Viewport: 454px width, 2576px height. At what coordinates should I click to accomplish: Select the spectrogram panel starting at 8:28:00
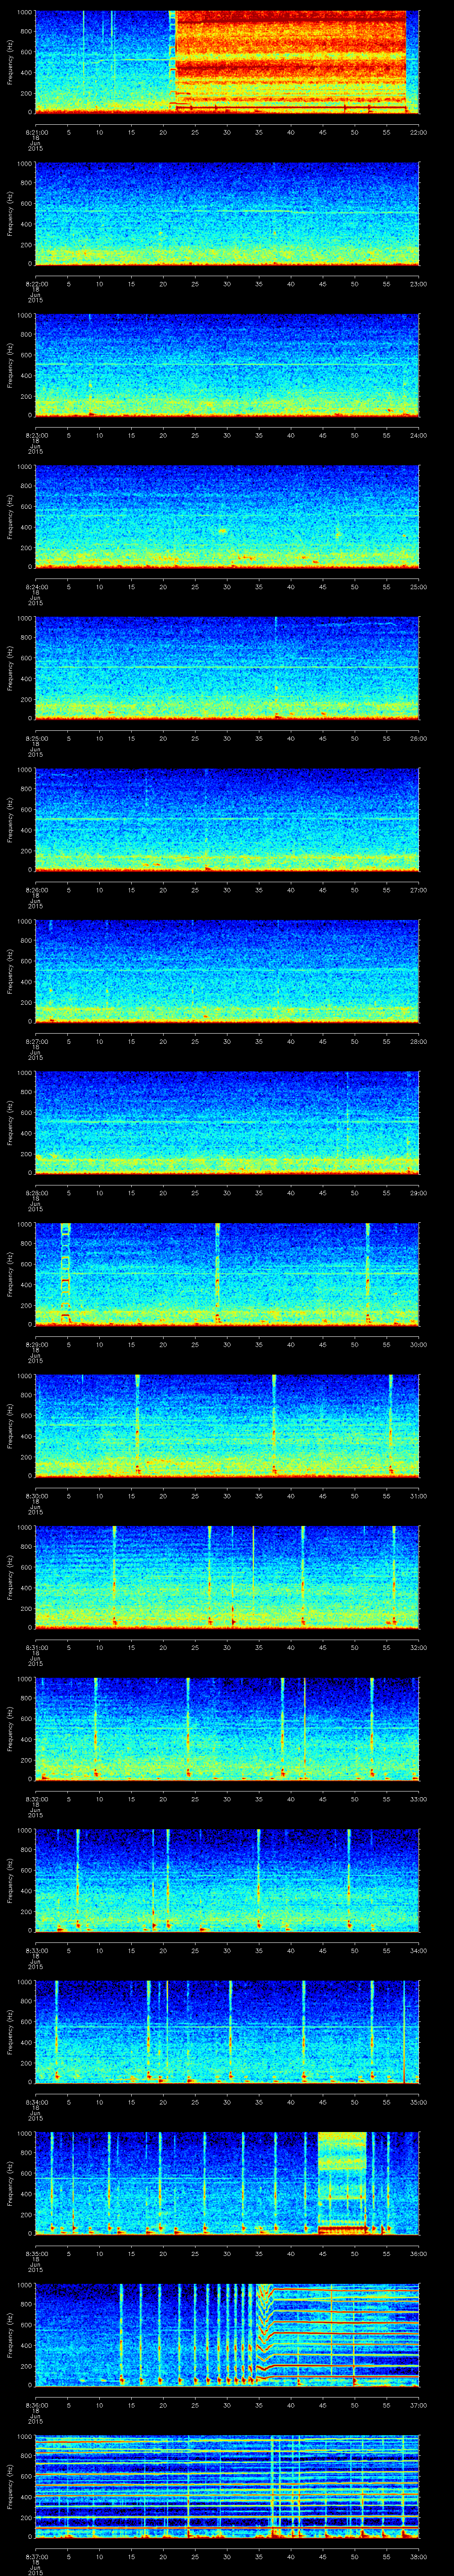227,1123
